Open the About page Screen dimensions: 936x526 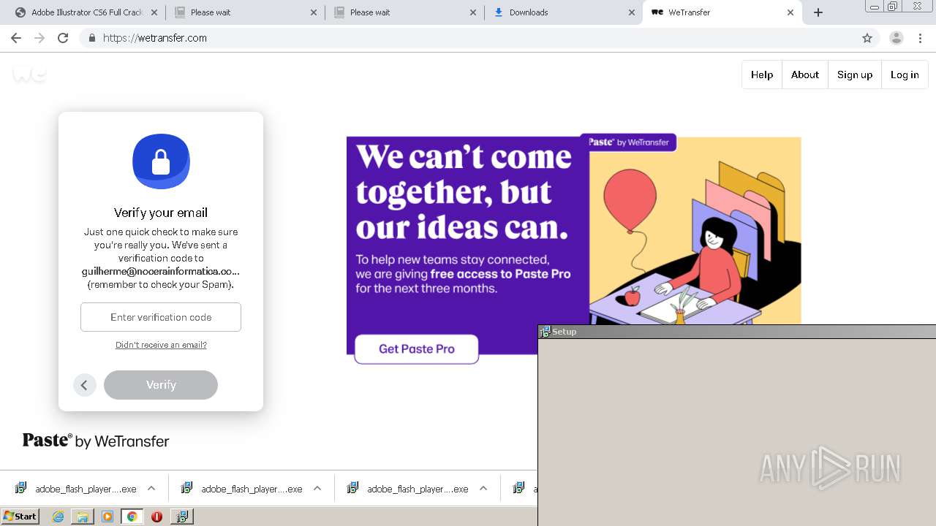pos(805,75)
